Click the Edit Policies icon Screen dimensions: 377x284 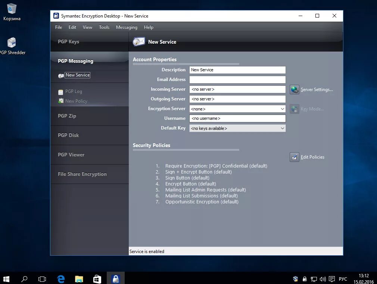coord(294,157)
